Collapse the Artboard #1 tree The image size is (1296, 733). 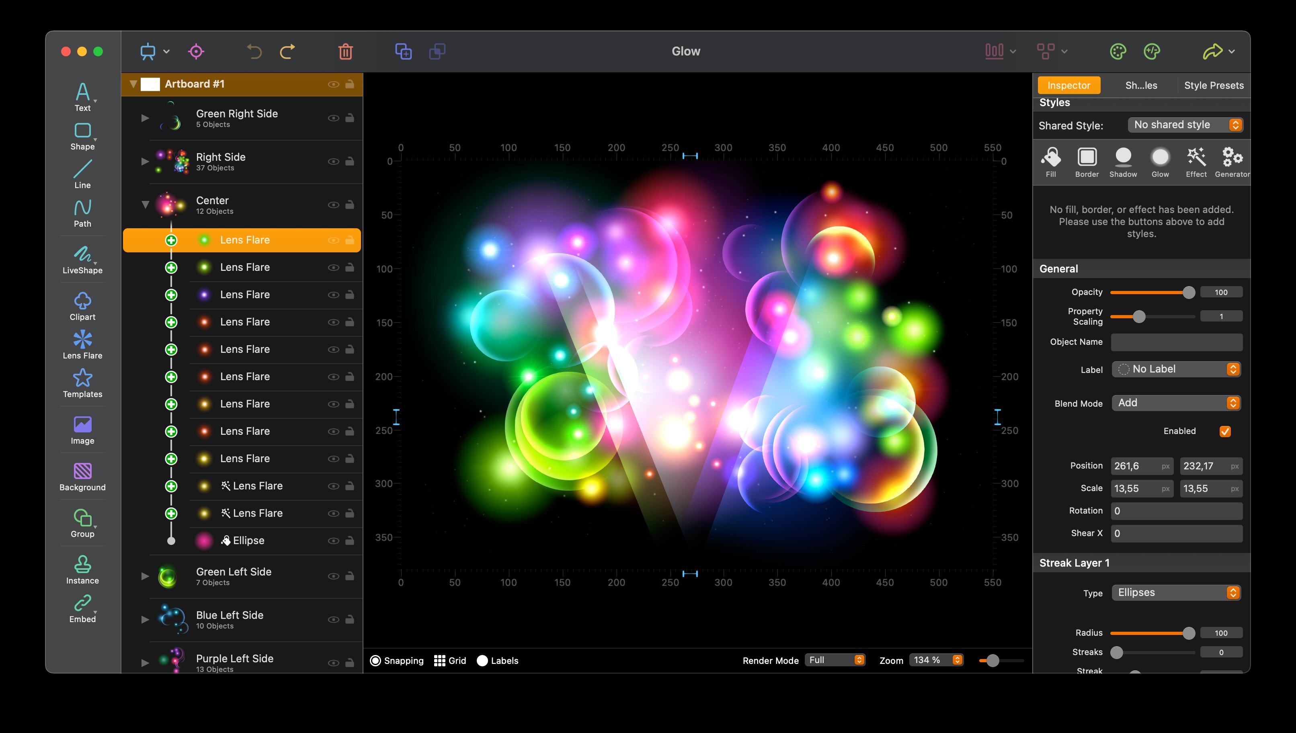pos(133,84)
